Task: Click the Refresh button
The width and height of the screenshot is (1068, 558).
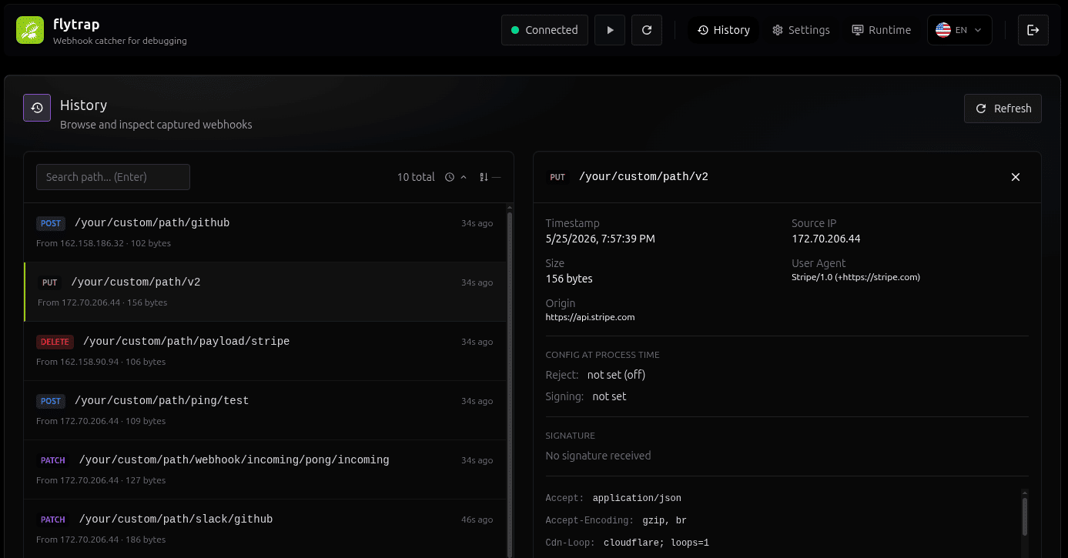Action: (1003, 109)
